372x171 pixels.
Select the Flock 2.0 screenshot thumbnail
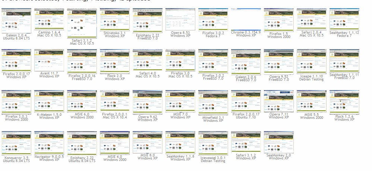pyautogui.click(x=115, y=61)
